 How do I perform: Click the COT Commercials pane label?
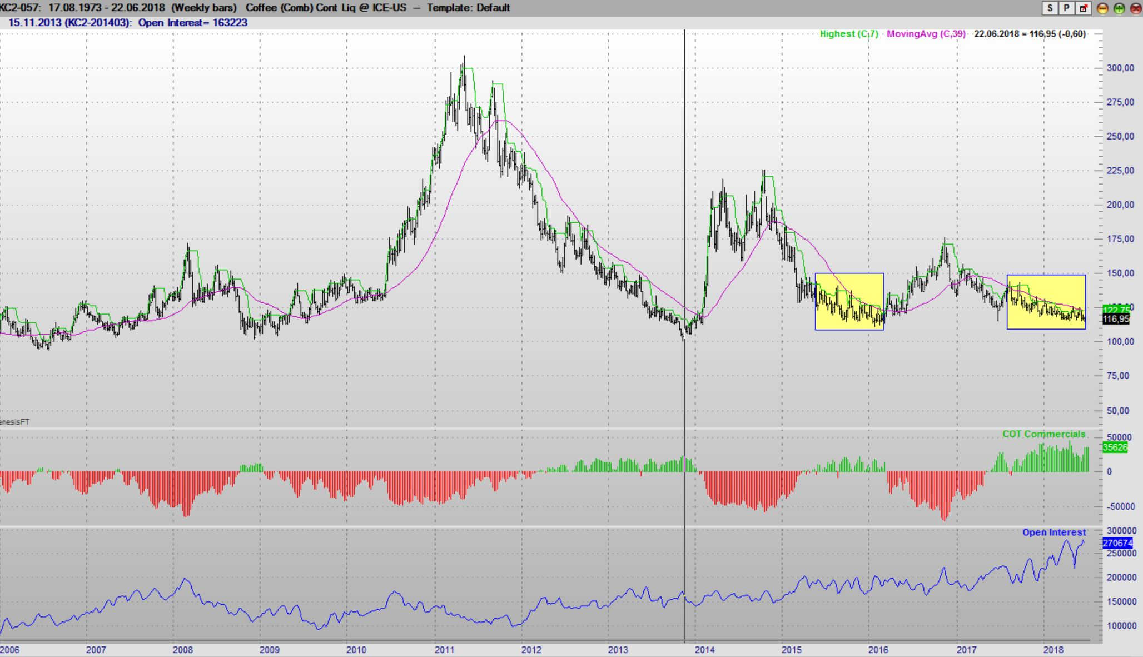coord(1043,434)
